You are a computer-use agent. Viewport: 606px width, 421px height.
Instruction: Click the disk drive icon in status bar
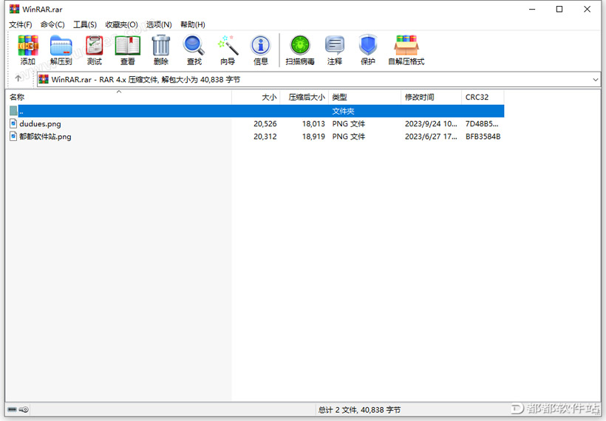(x=12, y=409)
